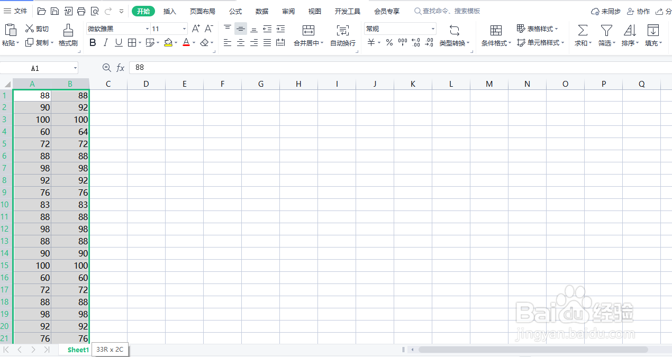
Task: Decrease font size with A- icon
Action: [x=209, y=29]
